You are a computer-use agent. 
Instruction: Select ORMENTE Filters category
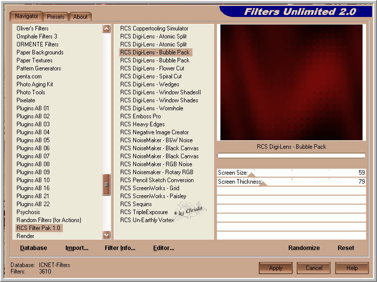[x=37, y=44]
